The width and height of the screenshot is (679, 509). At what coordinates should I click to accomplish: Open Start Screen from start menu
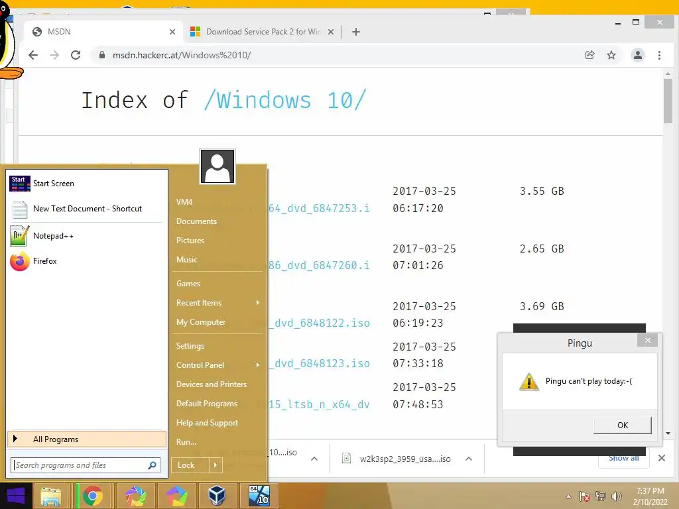[86, 184]
